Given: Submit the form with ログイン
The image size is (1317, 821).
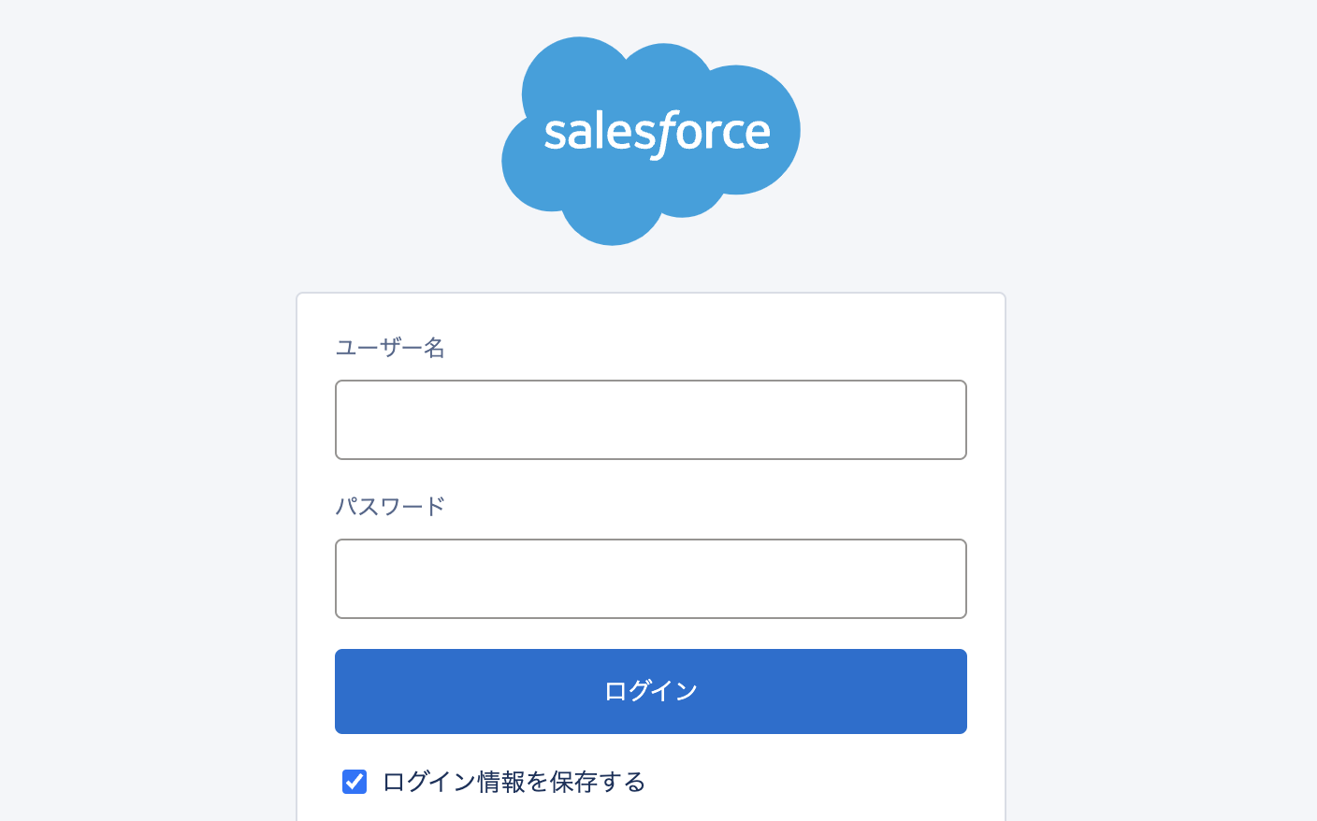Looking at the screenshot, I should (x=650, y=691).
